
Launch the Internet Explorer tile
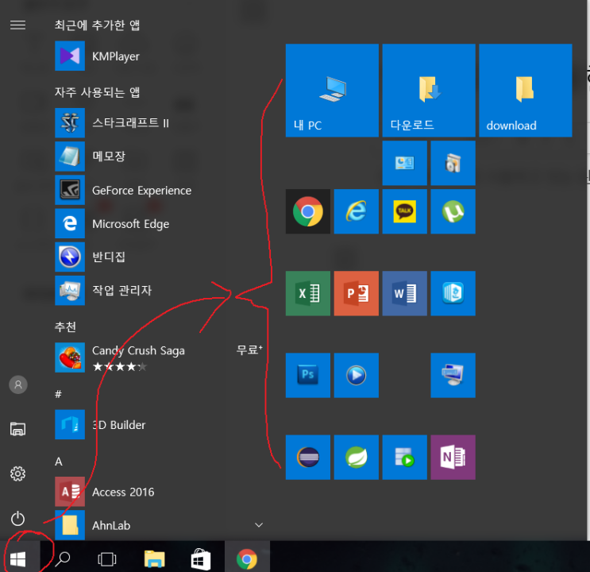tap(357, 211)
